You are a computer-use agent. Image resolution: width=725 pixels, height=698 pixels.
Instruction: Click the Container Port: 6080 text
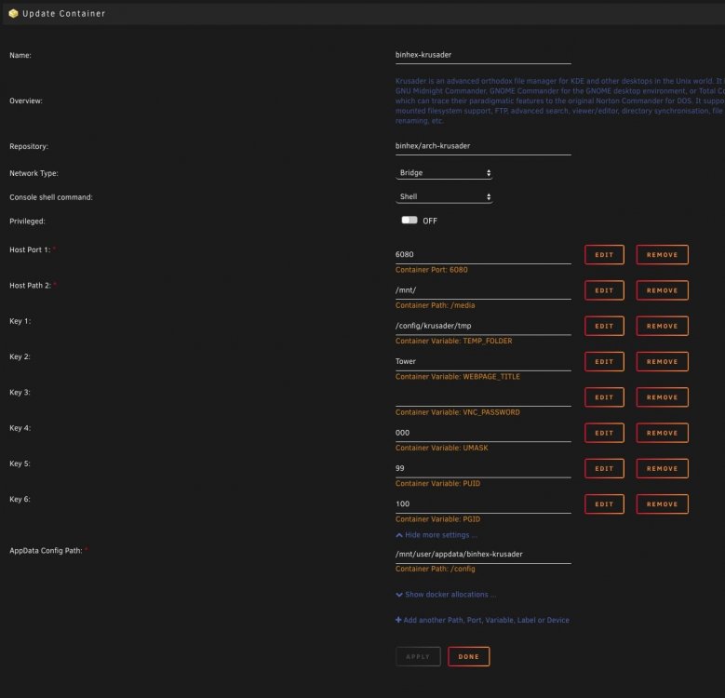pos(432,270)
